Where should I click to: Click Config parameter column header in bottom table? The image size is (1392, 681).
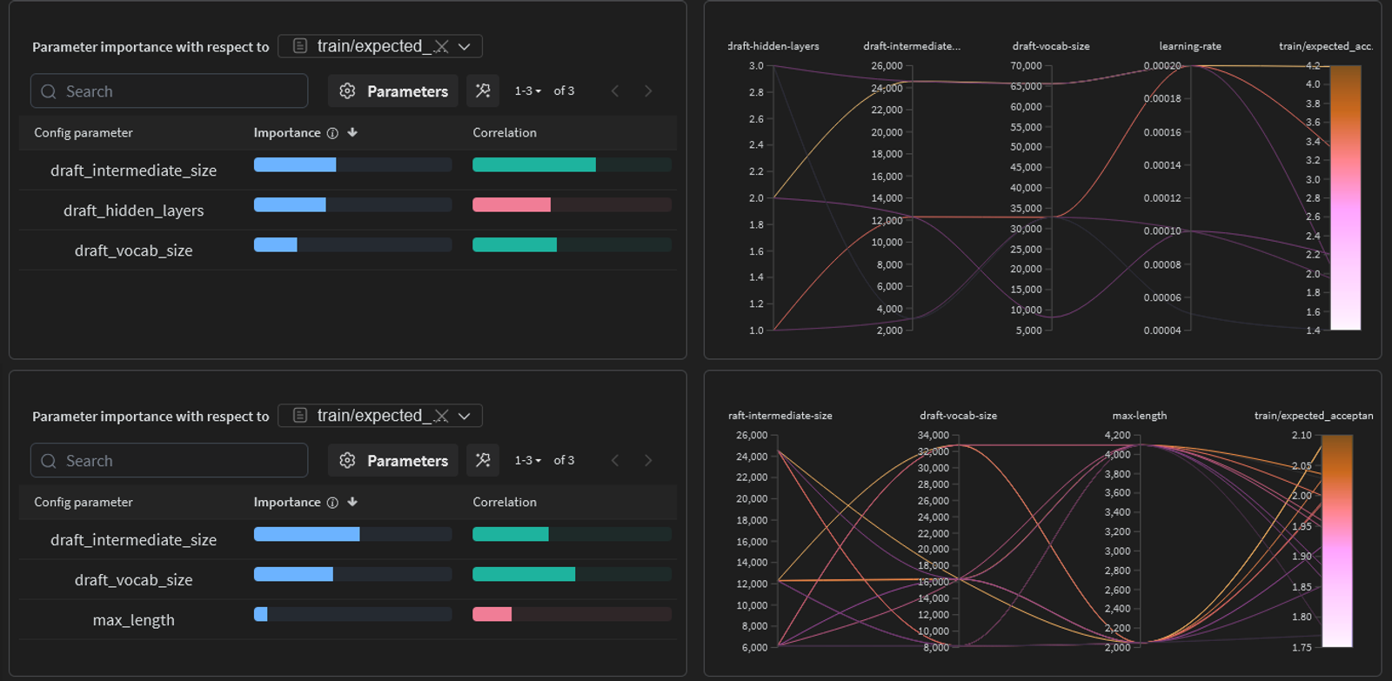[84, 502]
